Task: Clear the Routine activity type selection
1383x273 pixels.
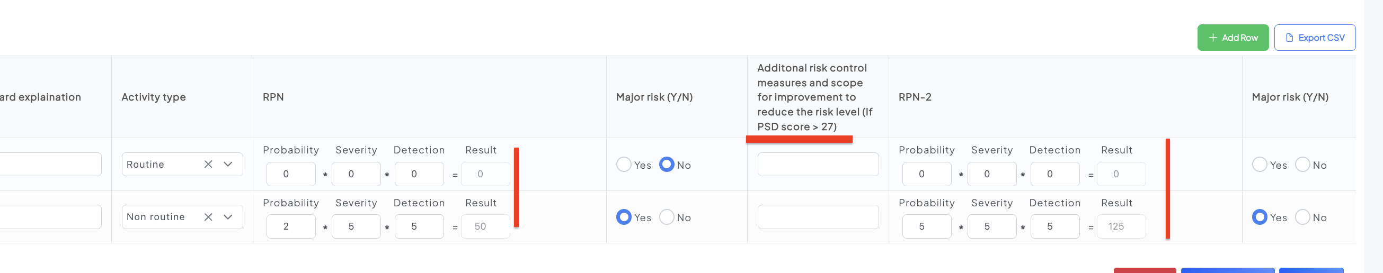Action: 208,164
